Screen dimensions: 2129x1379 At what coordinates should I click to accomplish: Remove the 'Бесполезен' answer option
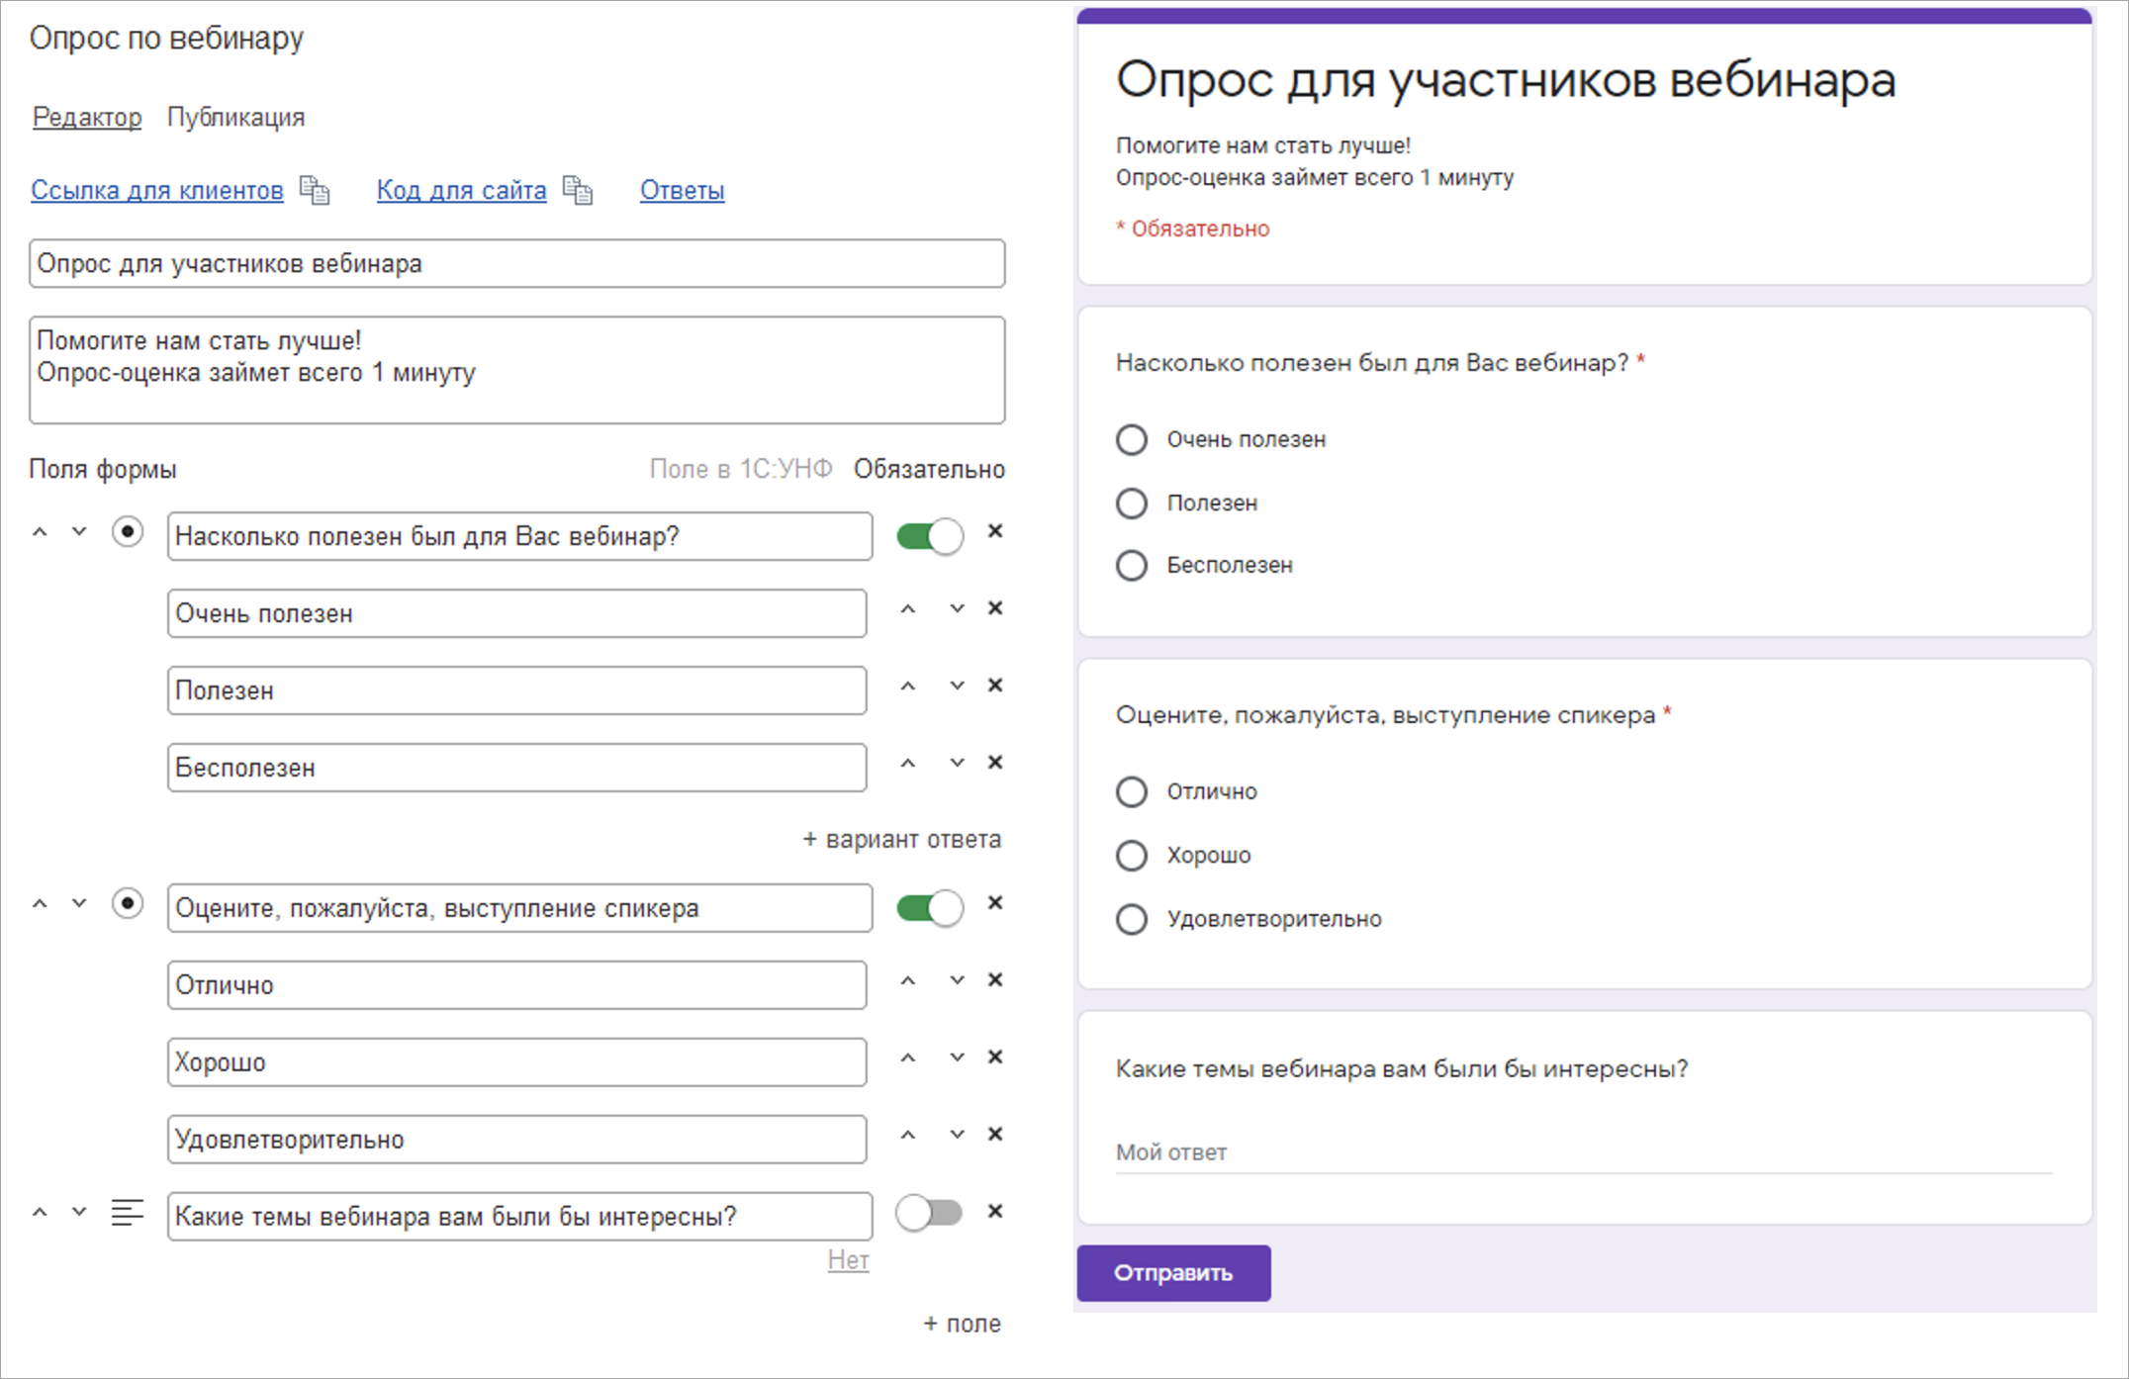click(995, 763)
